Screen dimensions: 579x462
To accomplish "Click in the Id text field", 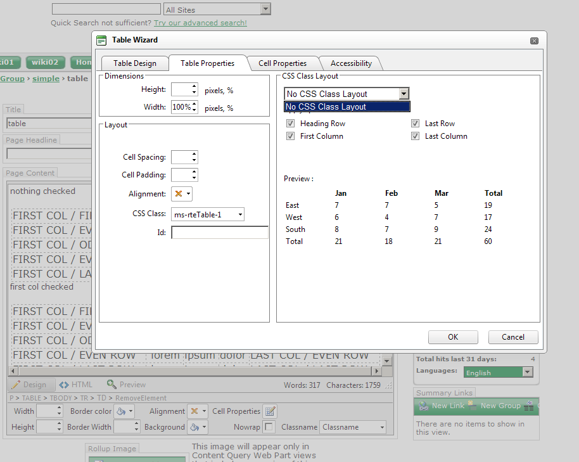I will click(x=219, y=233).
